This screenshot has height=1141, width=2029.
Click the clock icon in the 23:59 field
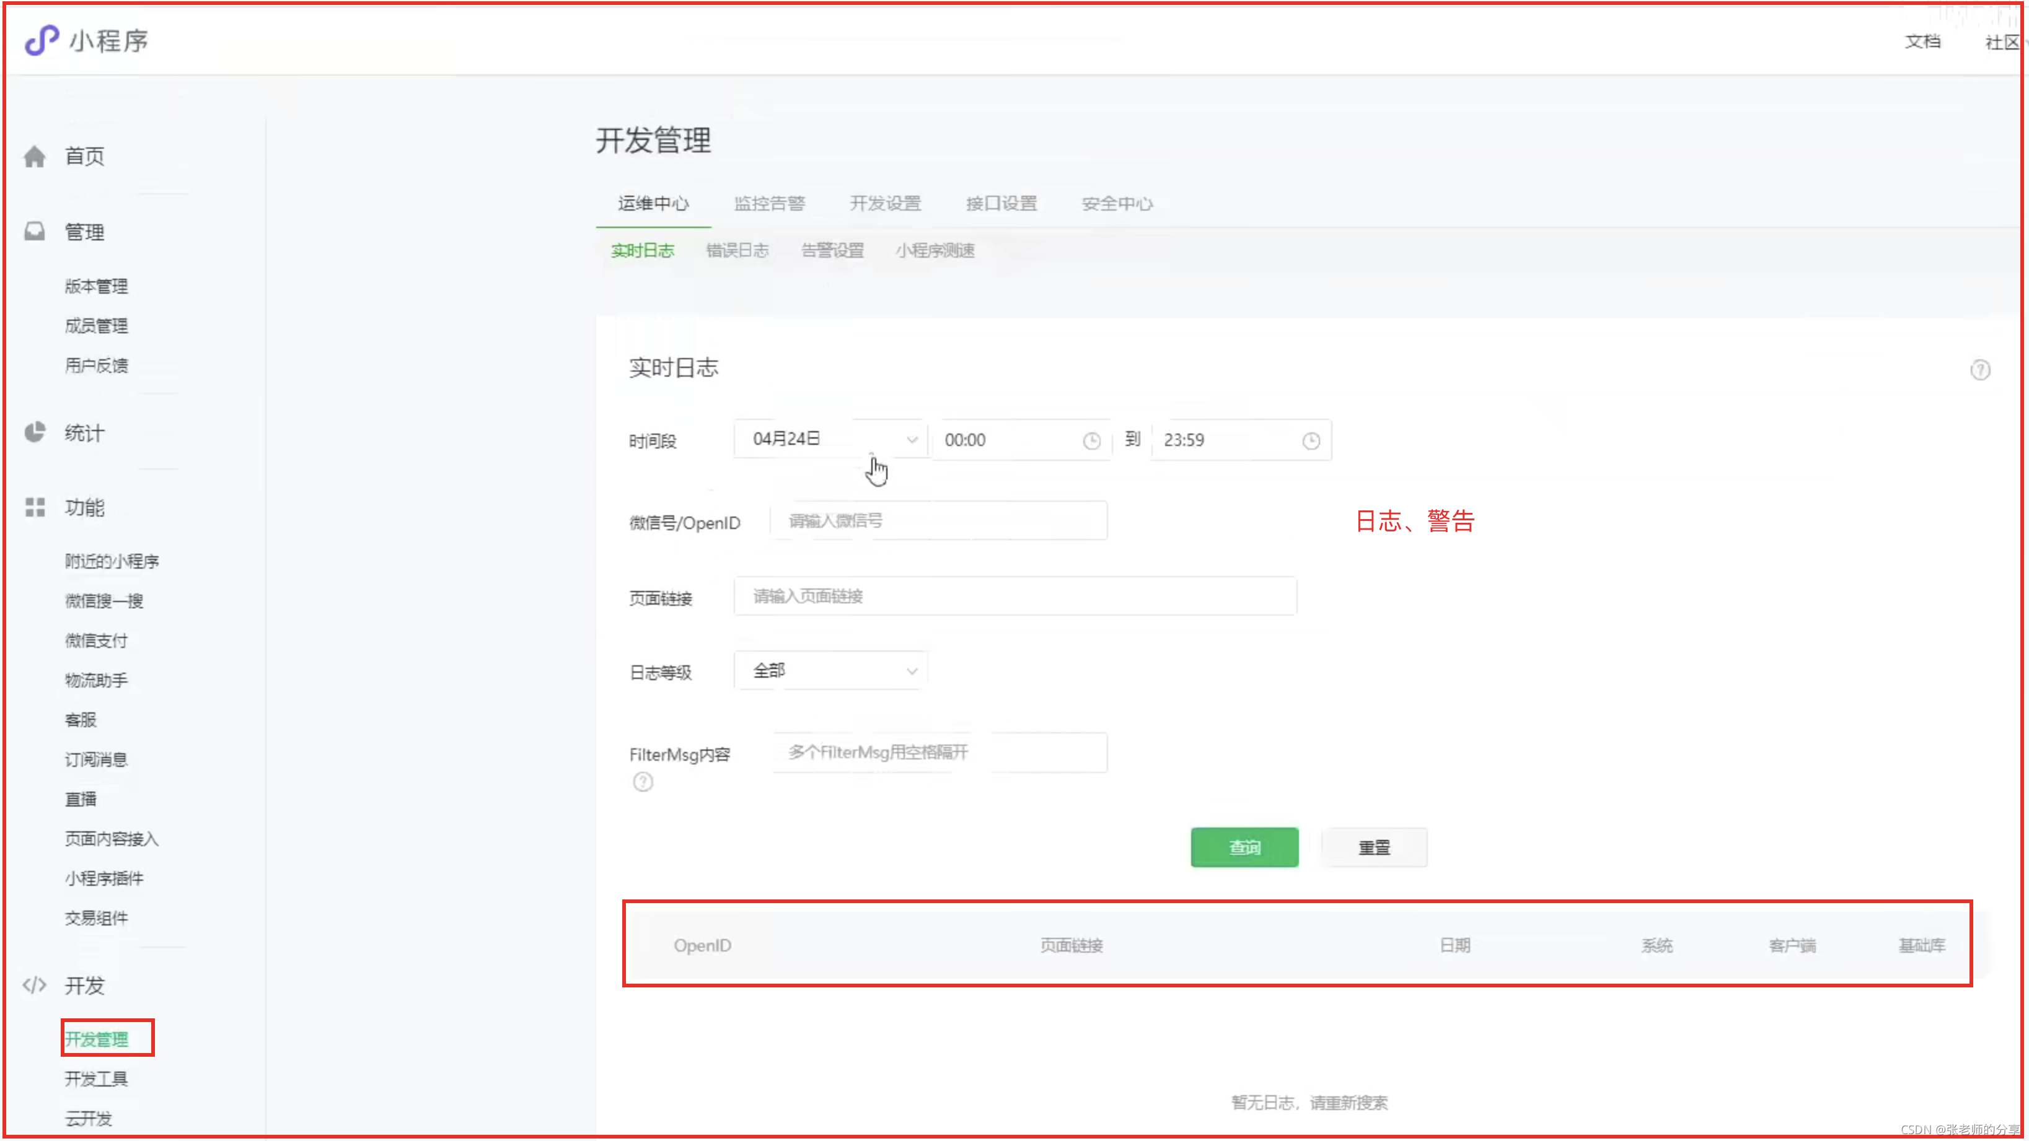pos(1310,441)
